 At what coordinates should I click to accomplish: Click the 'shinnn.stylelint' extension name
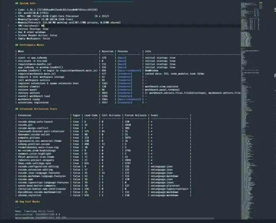[30, 195]
